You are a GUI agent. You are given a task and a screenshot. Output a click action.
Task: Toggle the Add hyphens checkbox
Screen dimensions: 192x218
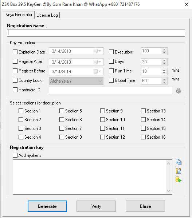coord(15,155)
